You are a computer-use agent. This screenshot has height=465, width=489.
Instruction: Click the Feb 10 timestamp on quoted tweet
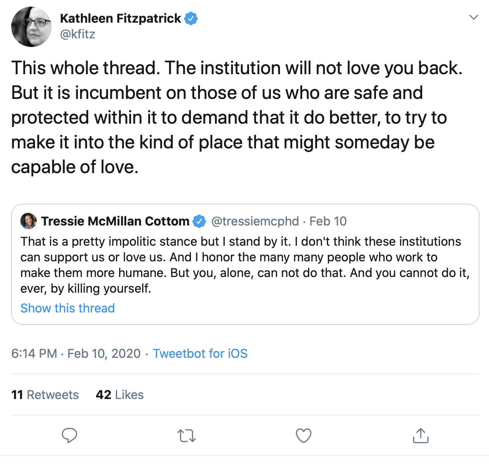click(328, 221)
